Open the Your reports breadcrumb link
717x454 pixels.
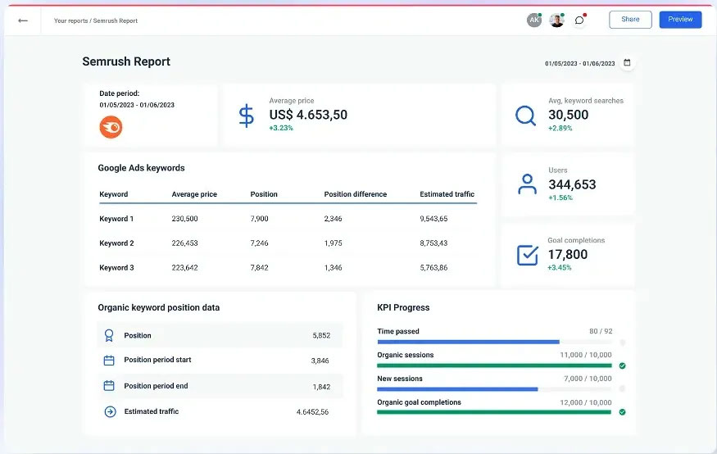click(70, 20)
